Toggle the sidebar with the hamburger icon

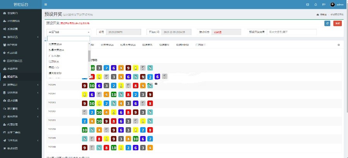click(x=46, y=5)
